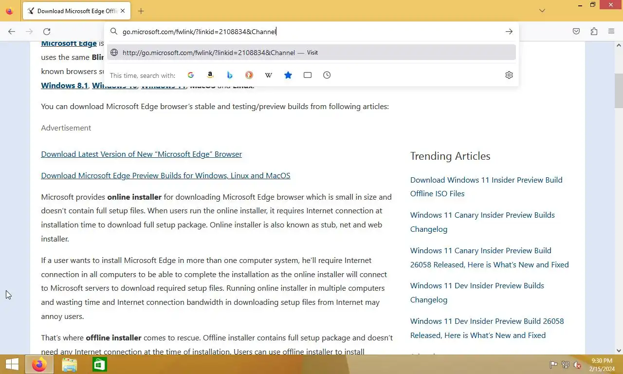
Task: Search in History clock icon
Action: coord(327,75)
